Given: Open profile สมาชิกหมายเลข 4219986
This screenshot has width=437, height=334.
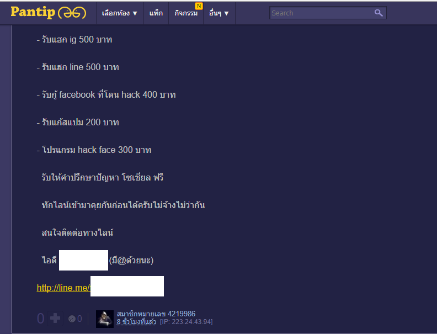Looking at the screenshot, I should [x=156, y=314].
